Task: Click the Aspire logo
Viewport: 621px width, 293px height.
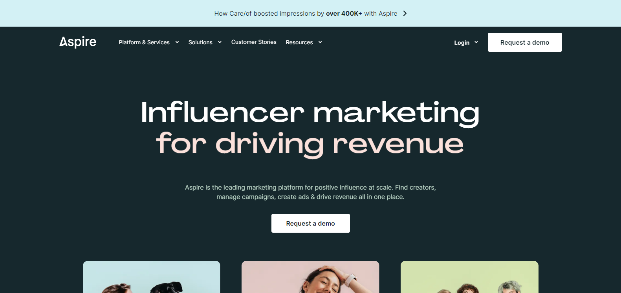Action: tap(78, 42)
